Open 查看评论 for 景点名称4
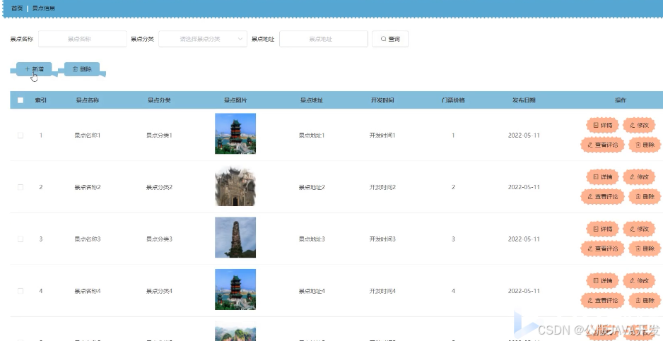This screenshot has width=663, height=341. [x=602, y=301]
